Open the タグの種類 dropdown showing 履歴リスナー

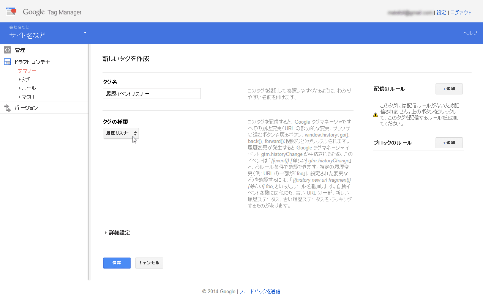click(x=121, y=133)
